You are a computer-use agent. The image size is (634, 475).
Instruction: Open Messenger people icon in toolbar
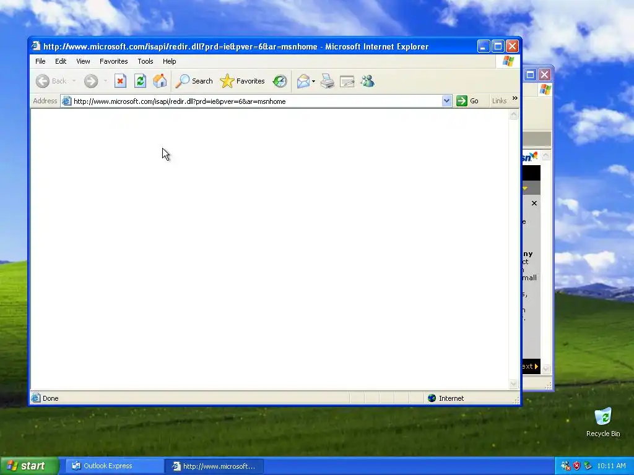tap(368, 81)
